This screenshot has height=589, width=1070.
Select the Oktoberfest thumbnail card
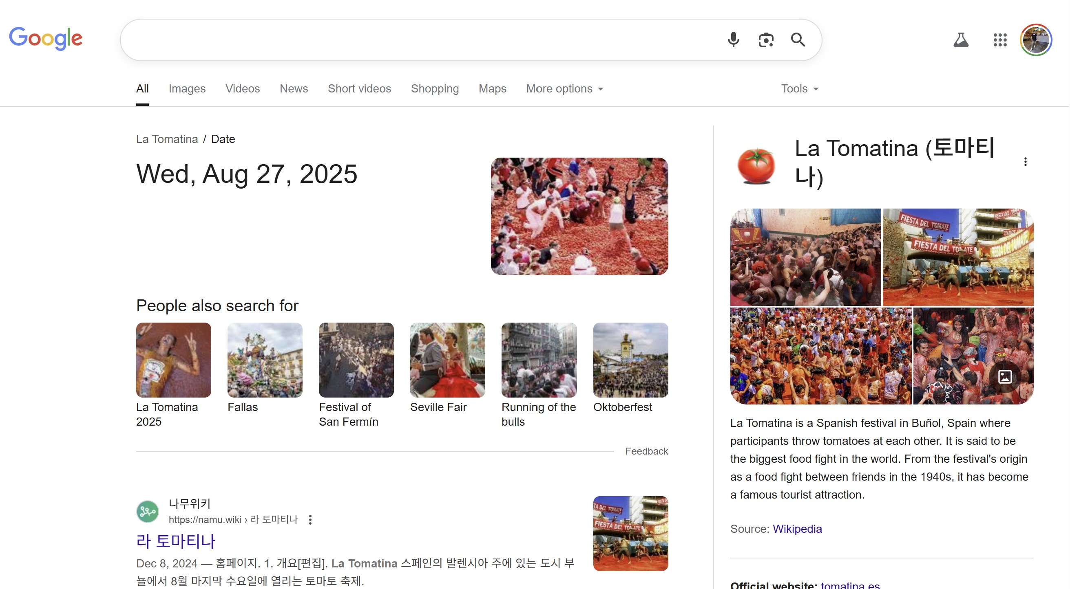point(631,360)
